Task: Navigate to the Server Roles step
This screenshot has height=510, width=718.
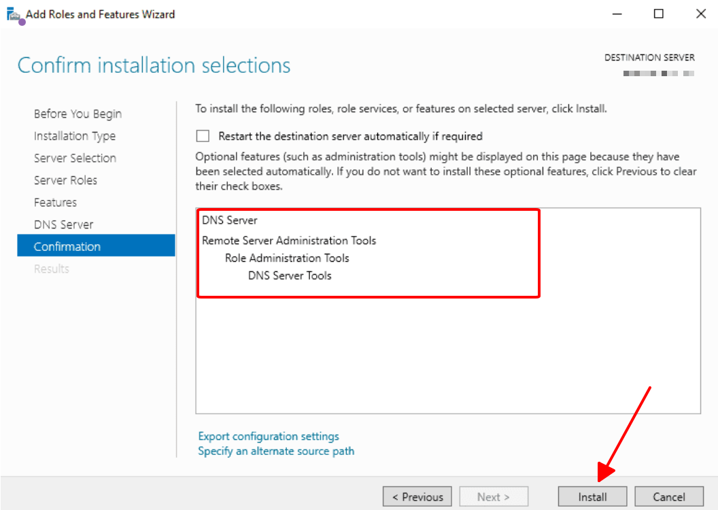Action: [65, 180]
